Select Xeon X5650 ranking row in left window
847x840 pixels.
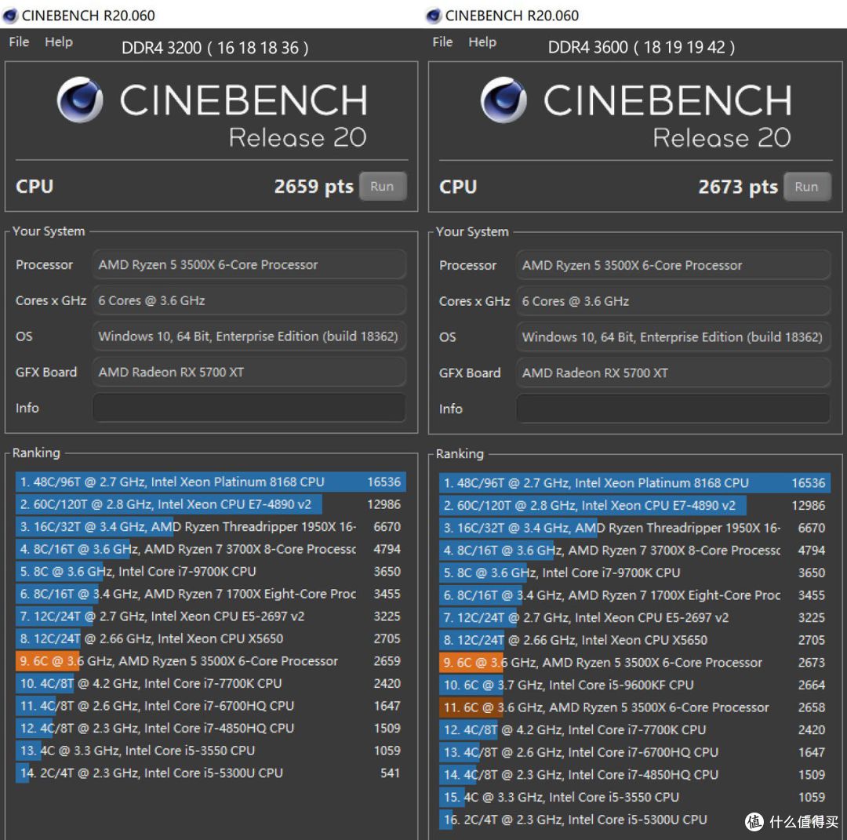[x=211, y=638]
